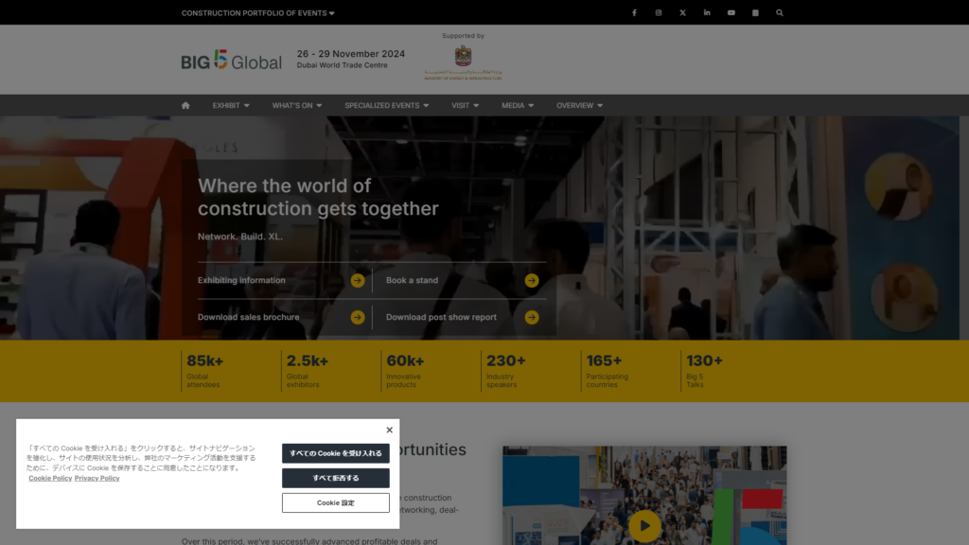Select Download sales brochure link
The width and height of the screenshot is (969, 545).
click(x=249, y=318)
